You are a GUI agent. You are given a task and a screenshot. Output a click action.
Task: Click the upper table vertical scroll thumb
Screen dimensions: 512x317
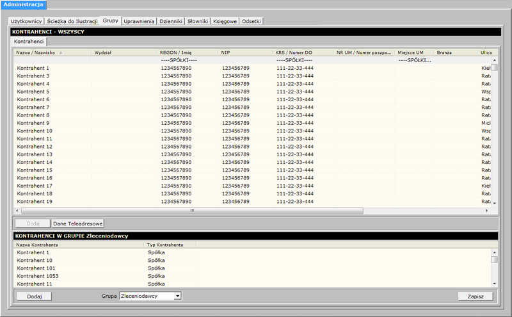pos(494,67)
